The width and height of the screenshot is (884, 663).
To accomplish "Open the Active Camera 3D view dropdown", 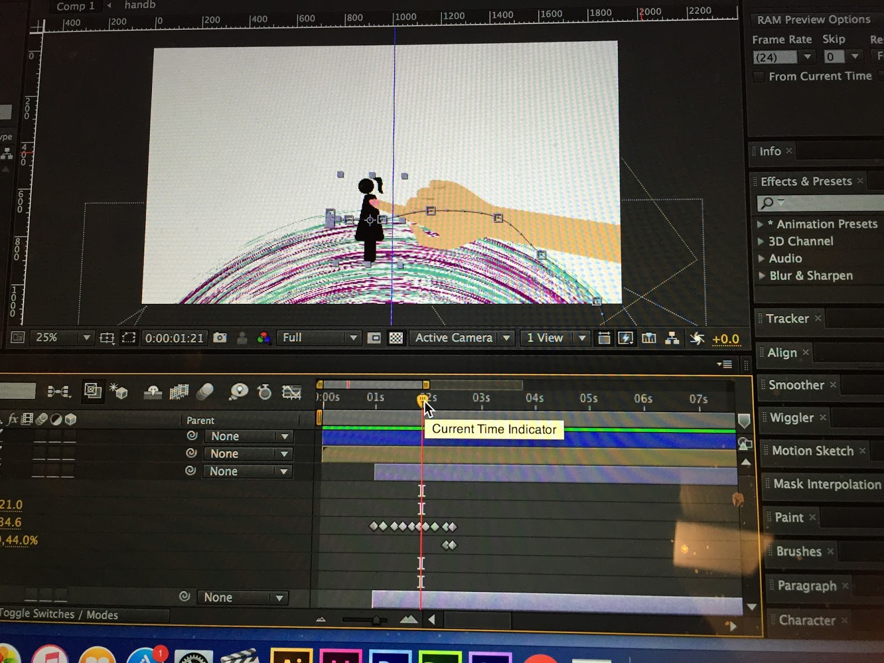I will (x=462, y=338).
